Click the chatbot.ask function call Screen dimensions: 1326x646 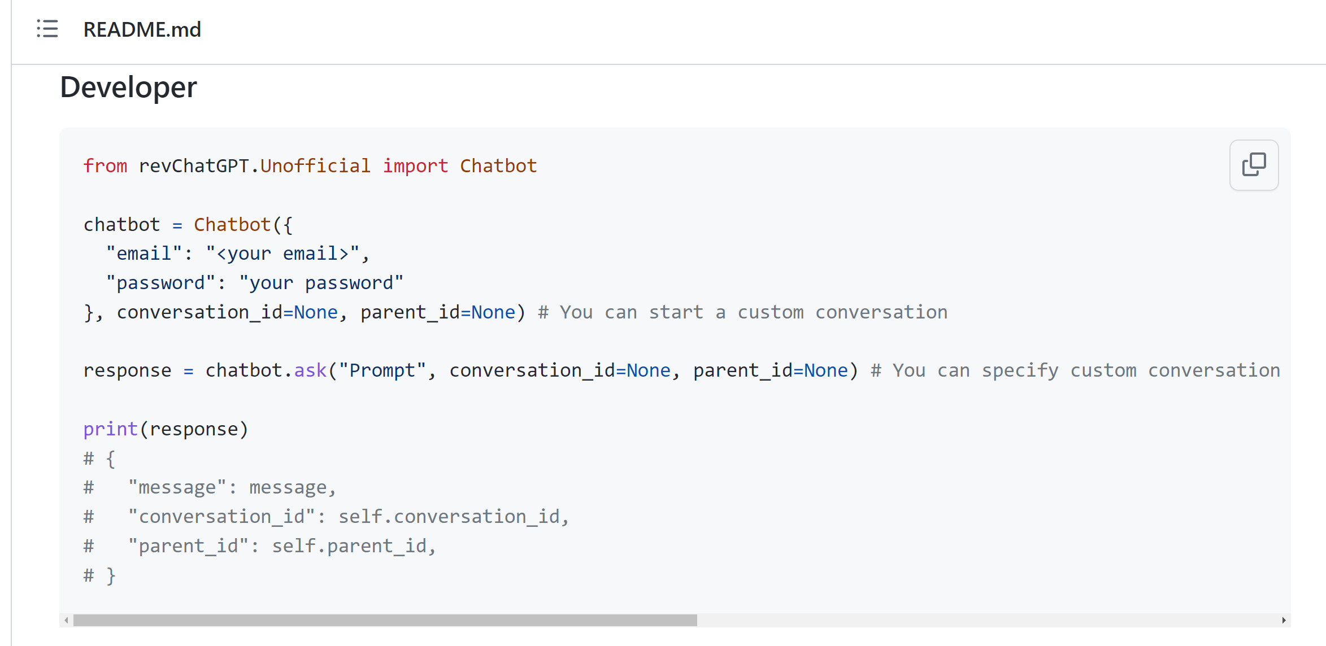[266, 370]
